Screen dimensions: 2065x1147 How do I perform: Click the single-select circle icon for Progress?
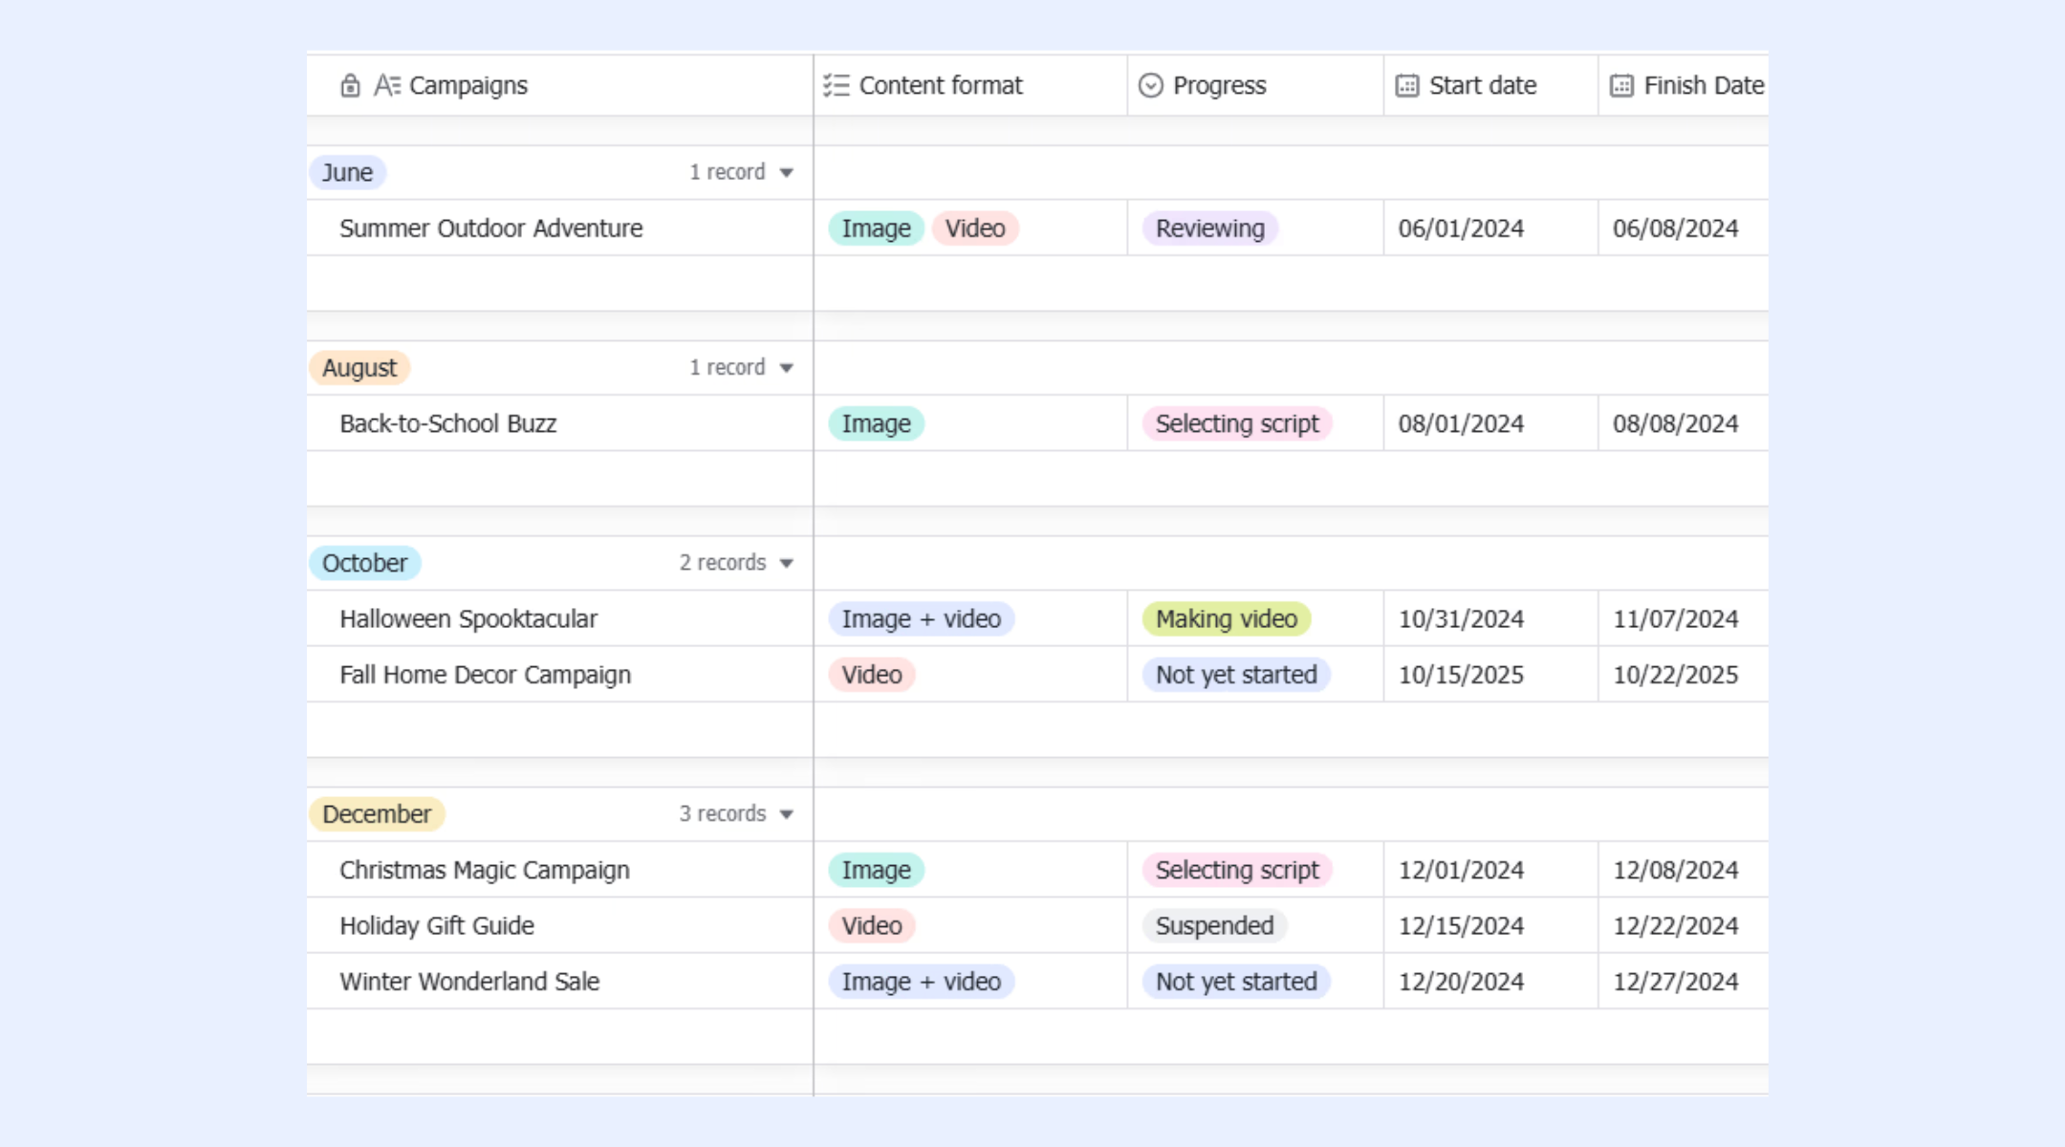click(x=1151, y=86)
